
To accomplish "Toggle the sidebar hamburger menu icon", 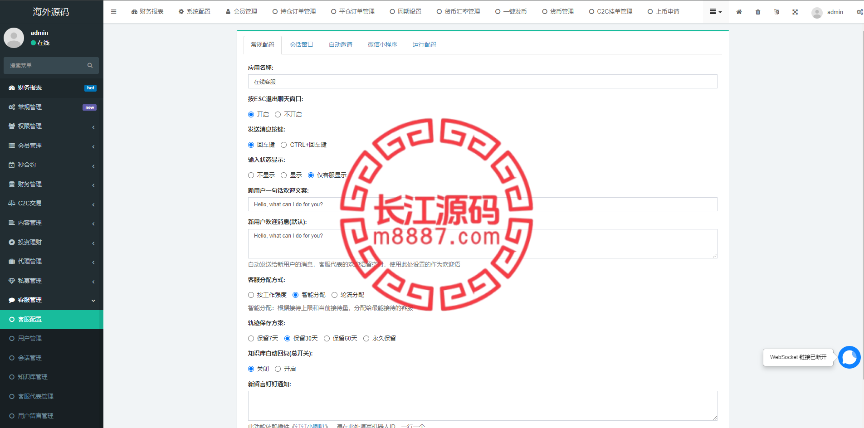I will [x=114, y=12].
